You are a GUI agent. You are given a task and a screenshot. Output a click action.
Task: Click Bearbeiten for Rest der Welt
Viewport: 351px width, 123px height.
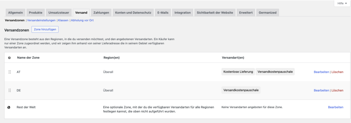tap(336, 107)
